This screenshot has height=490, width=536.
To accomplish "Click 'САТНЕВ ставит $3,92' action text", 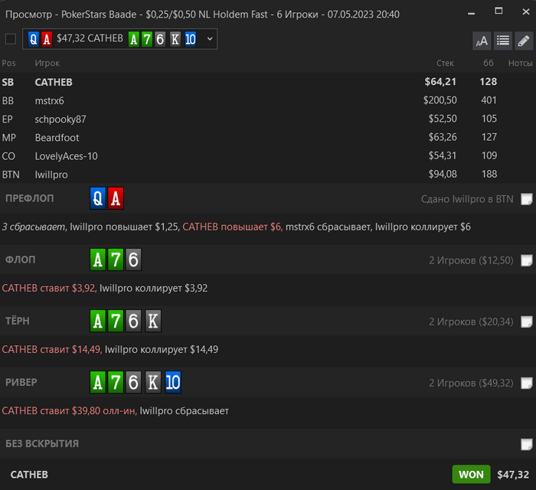I will click(x=49, y=288).
